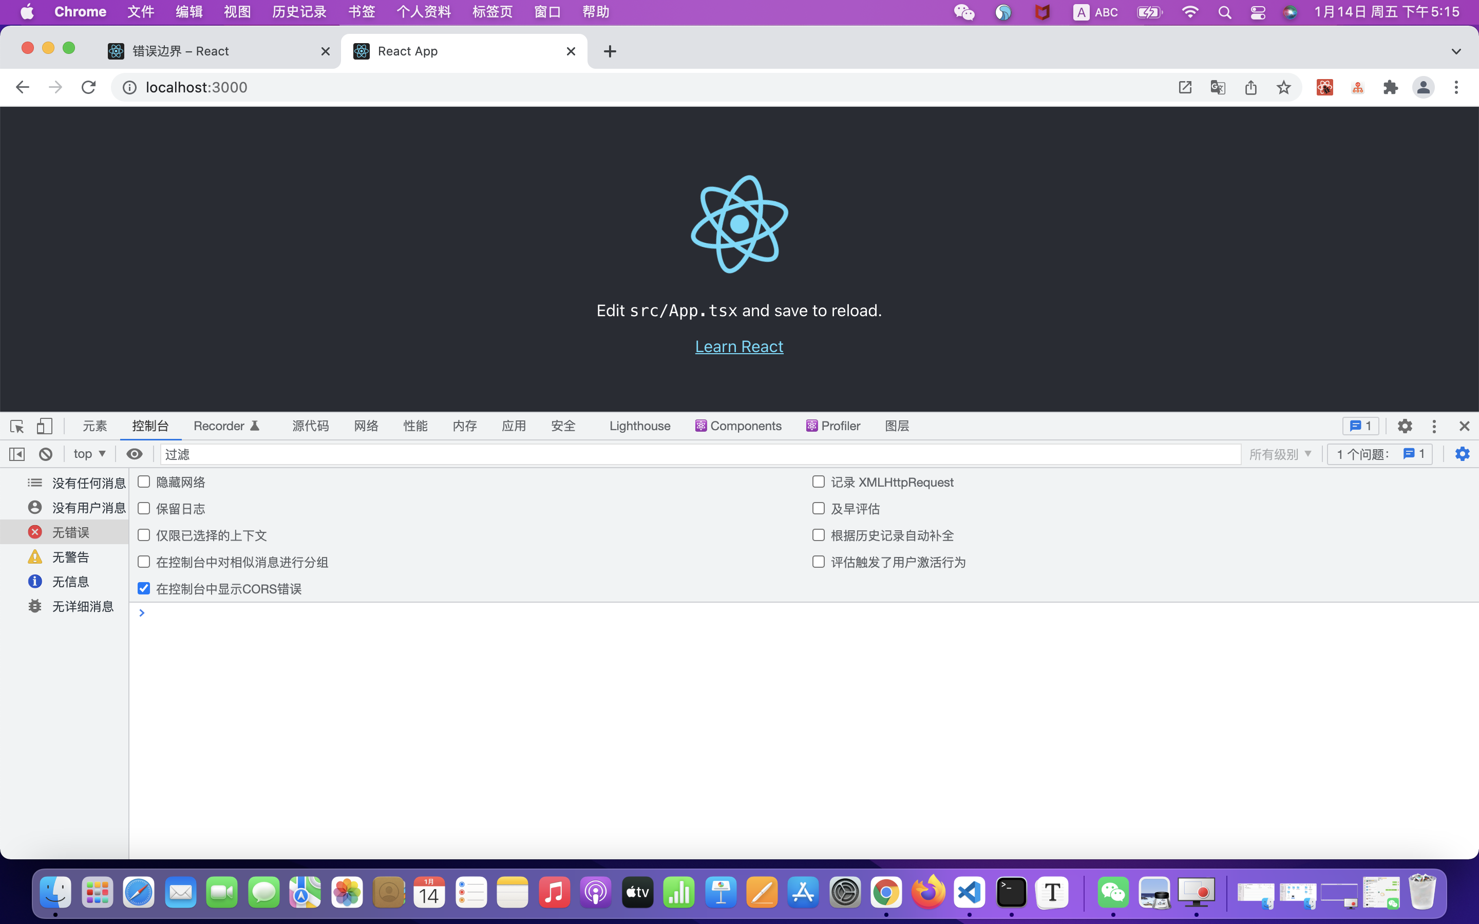
Task: Open the 所有级别 log level dropdown
Action: (x=1280, y=454)
